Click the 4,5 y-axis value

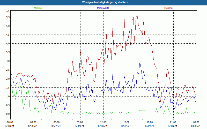click(8, 35)
